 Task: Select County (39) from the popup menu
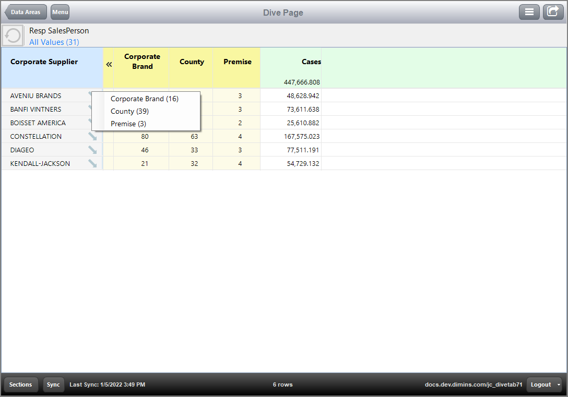129,111
